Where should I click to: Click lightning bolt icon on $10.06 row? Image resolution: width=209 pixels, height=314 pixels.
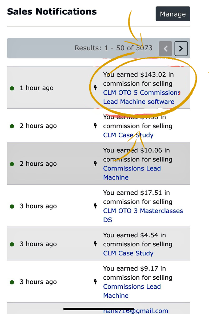click(x=95, y=164)
